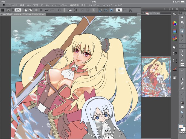The height and width of the screenshot is (139, 186).
Task: Open the Sub Tool palette hand icon
Action: point(175,47)
